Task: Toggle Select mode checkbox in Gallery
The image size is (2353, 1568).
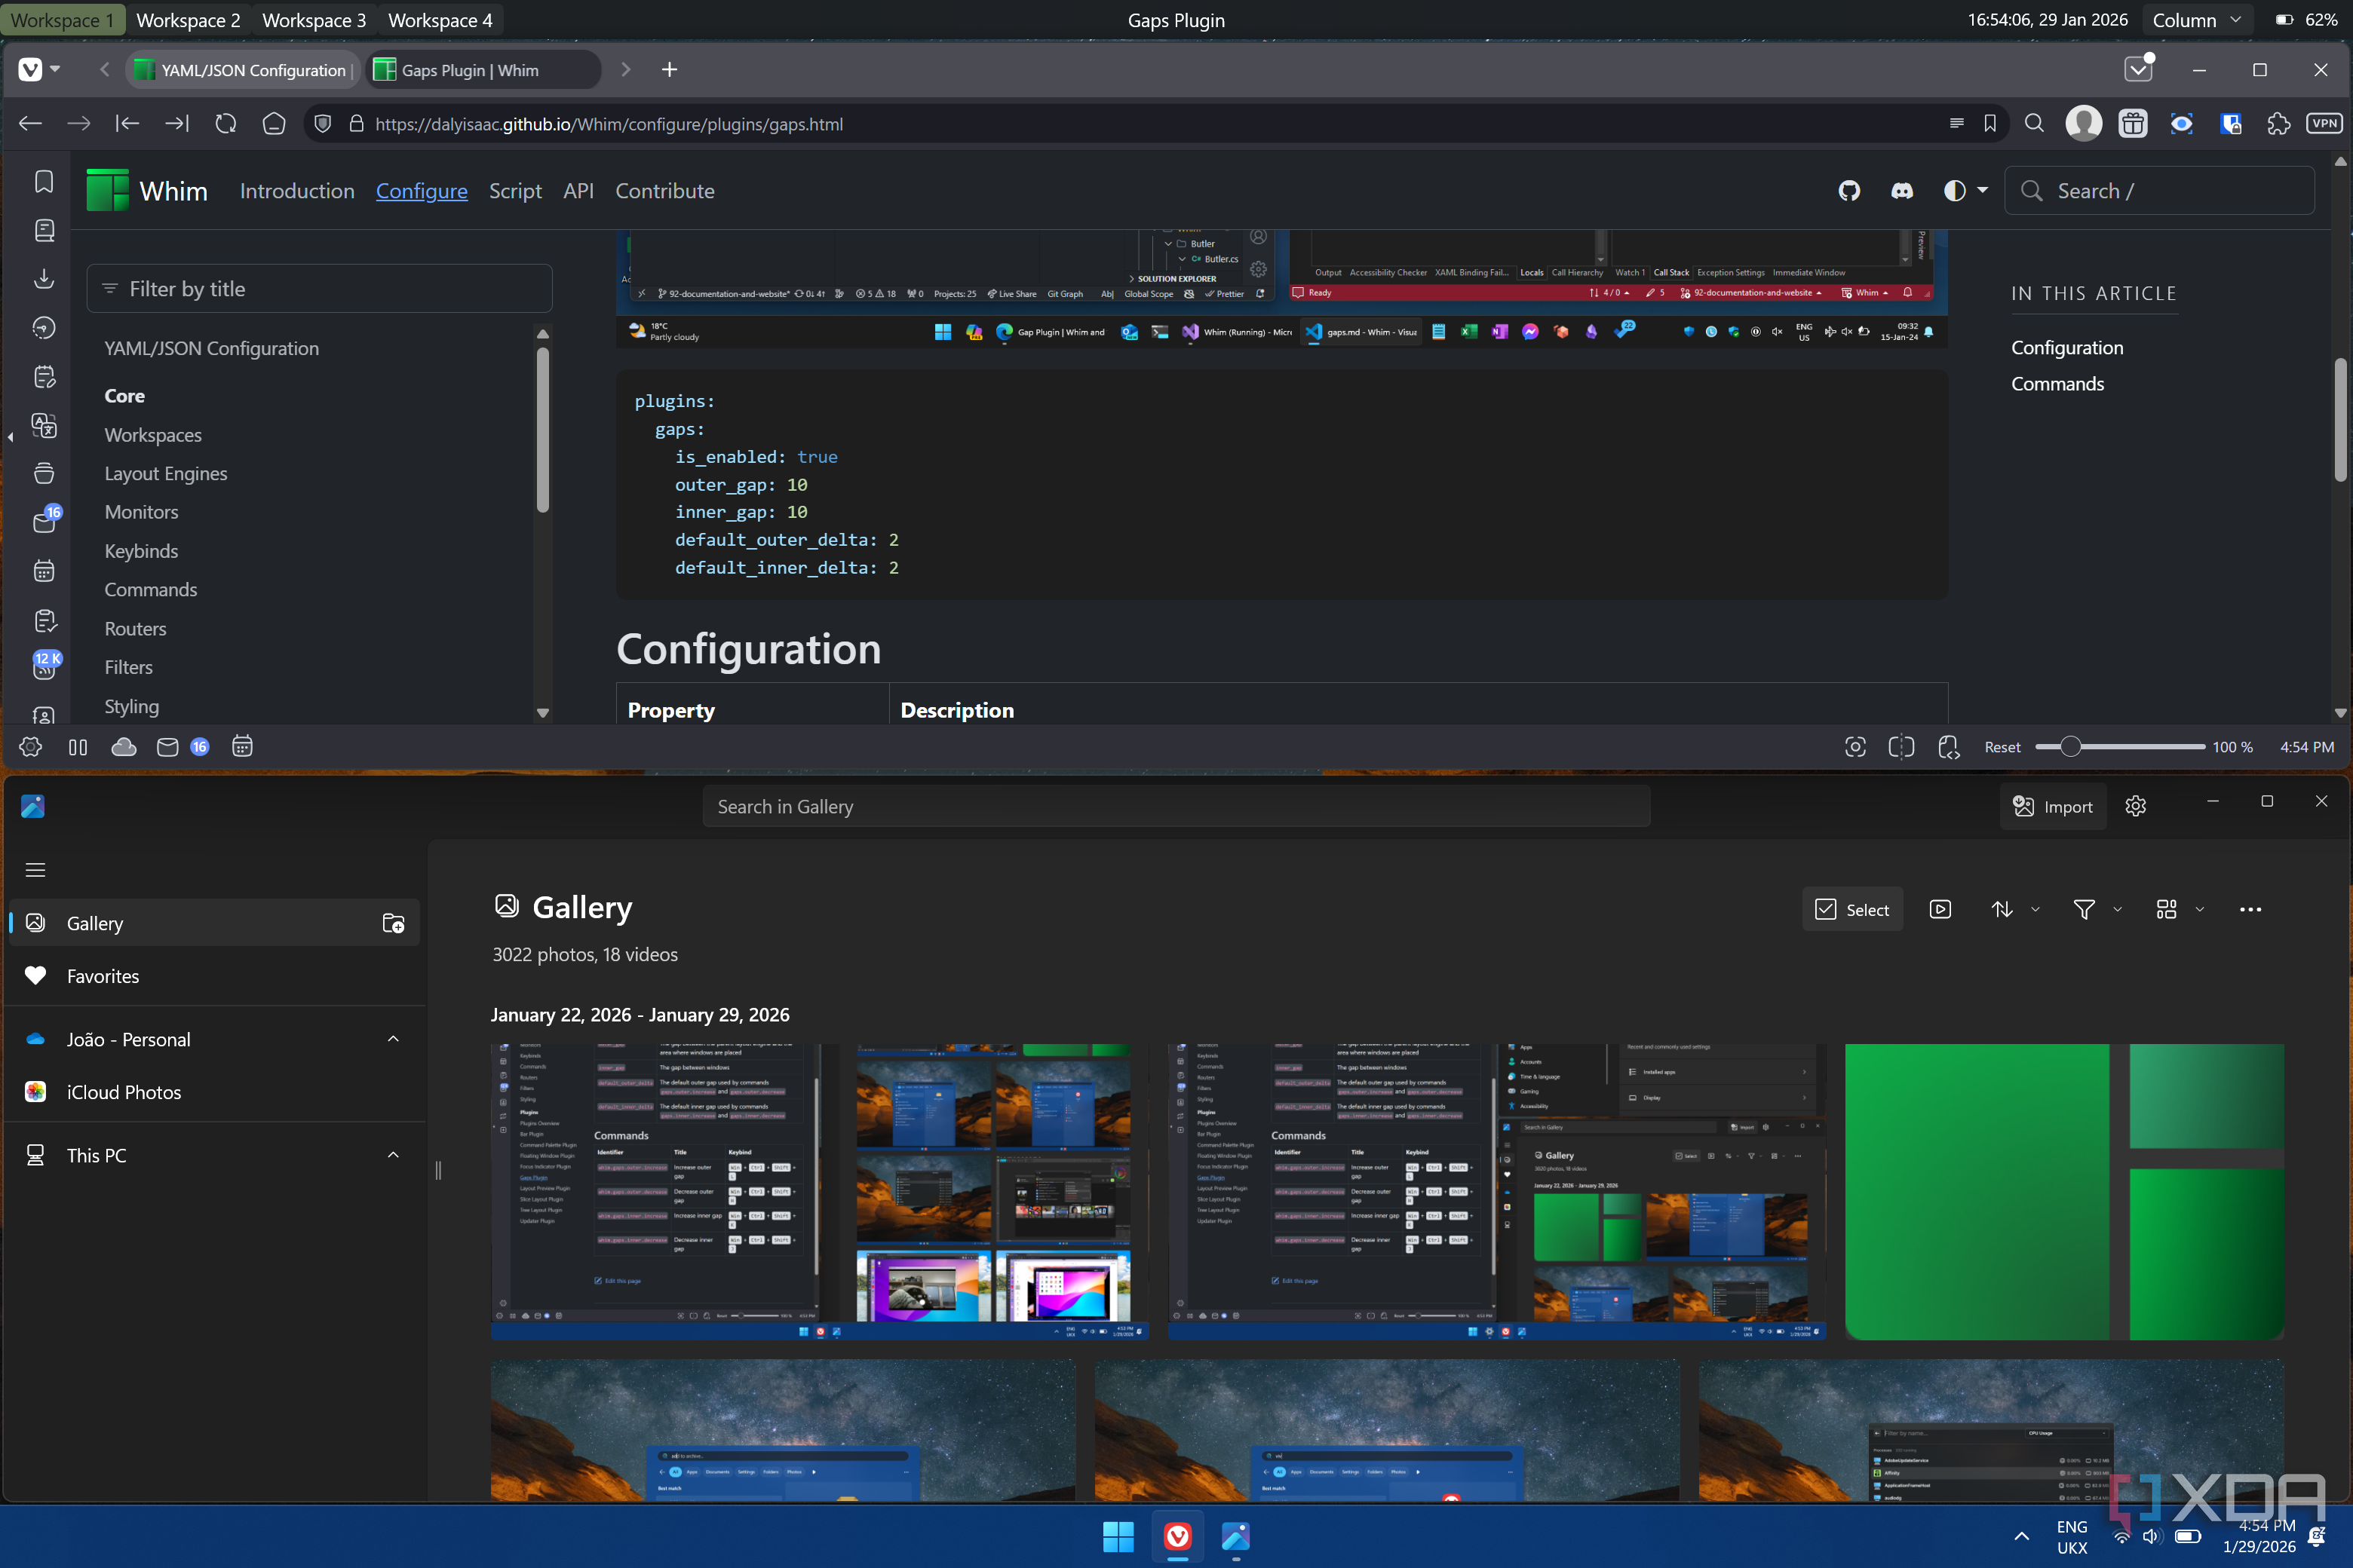Action: [x=1851, y=909]
